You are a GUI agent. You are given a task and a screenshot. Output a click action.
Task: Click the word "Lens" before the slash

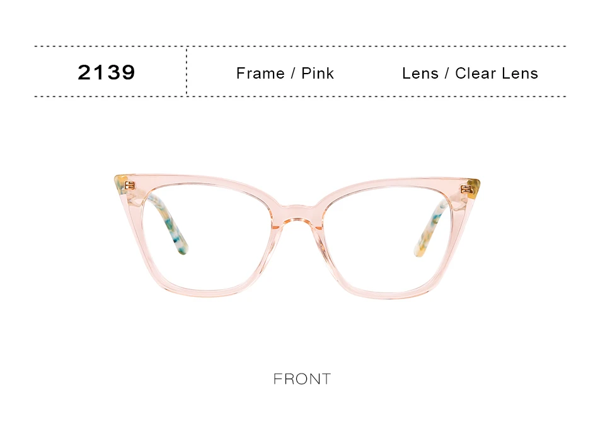[x=420, y=73]
